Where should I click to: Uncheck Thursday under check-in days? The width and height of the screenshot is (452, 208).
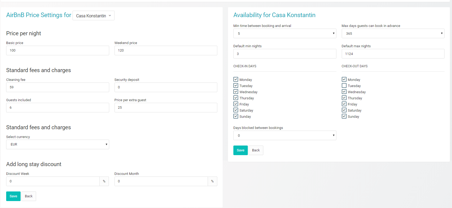point(236,98)
